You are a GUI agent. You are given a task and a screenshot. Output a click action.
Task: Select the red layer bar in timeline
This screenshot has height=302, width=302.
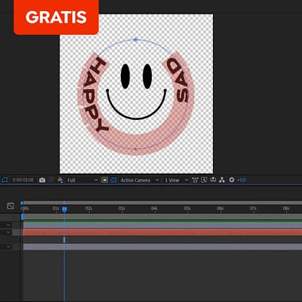tap(162, 232)
